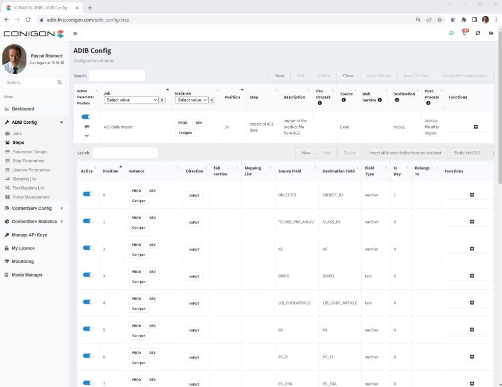
Task: Click the hamburger menu icon beside the logo
Action: tap(75, 34)
